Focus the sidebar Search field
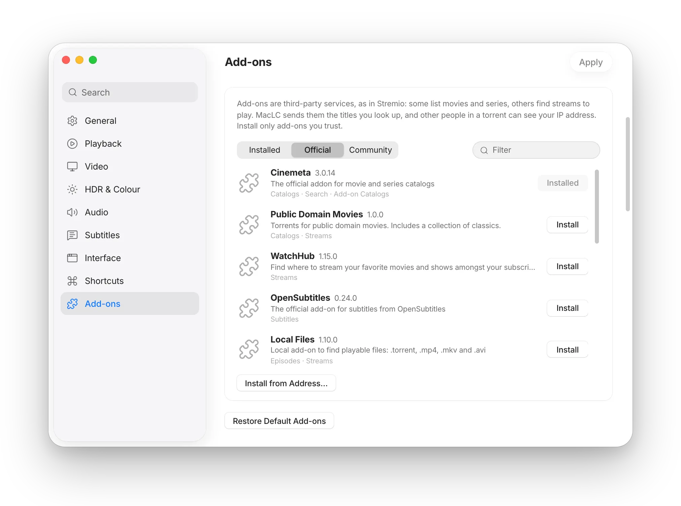 [130, 92]
